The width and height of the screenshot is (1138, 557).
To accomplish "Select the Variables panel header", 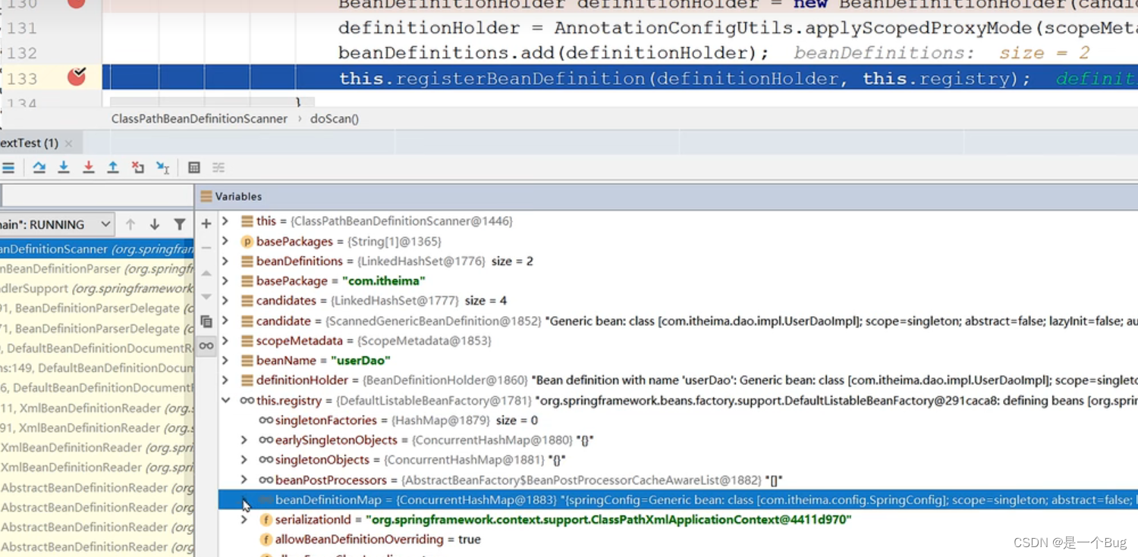I will [237, 196].
